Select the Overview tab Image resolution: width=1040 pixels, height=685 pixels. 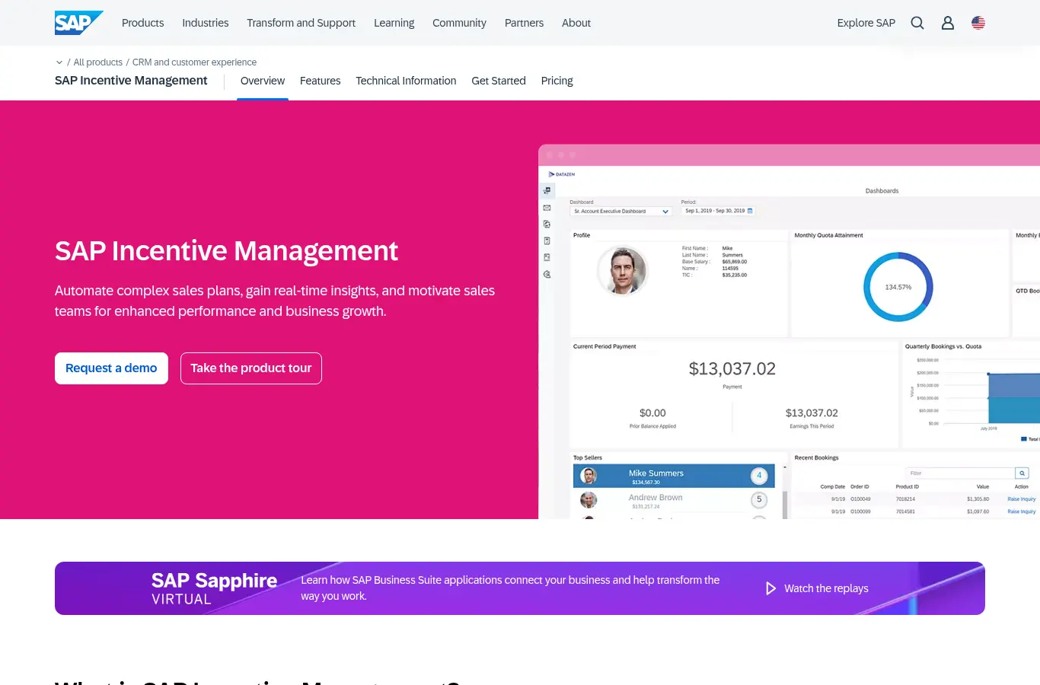pos(263,81)
